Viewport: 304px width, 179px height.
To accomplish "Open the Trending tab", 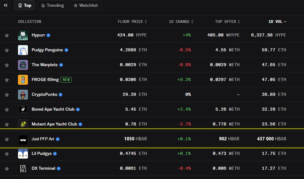I will point(52,5).
